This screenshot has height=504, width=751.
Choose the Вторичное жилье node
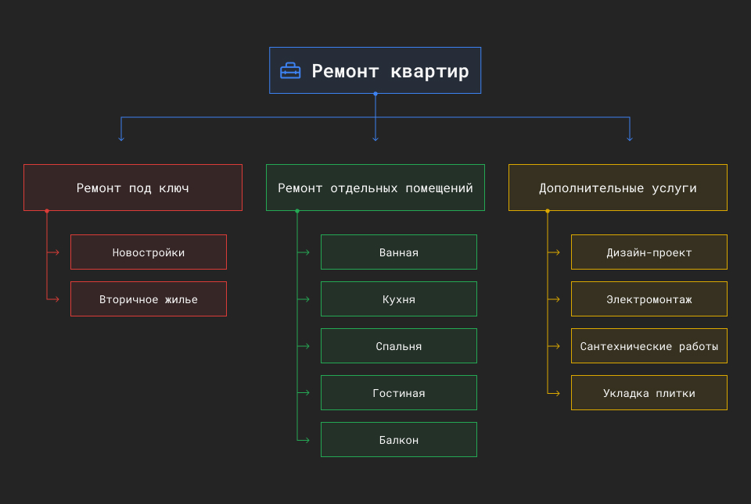[149, 298]
